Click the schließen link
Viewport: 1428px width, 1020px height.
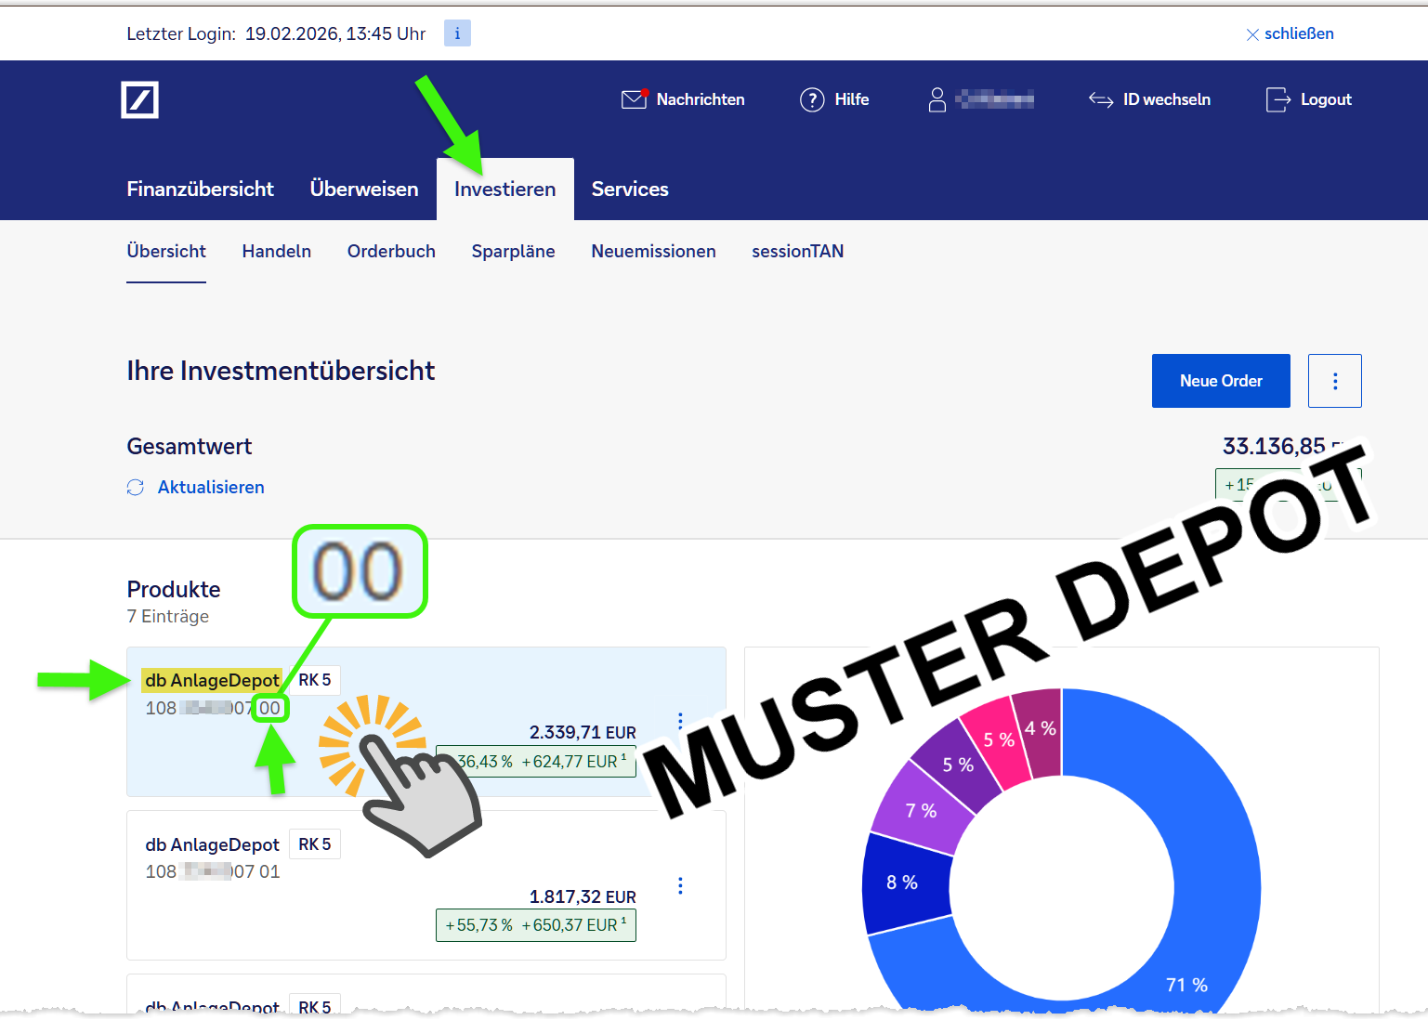coord(1290,33)
